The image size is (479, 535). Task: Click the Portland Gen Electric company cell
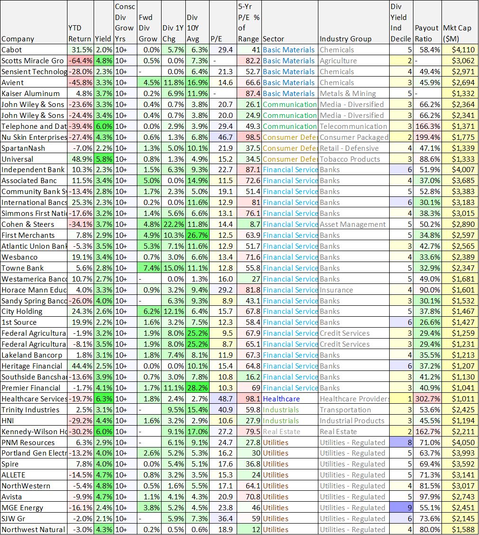[x=34, y=453]
